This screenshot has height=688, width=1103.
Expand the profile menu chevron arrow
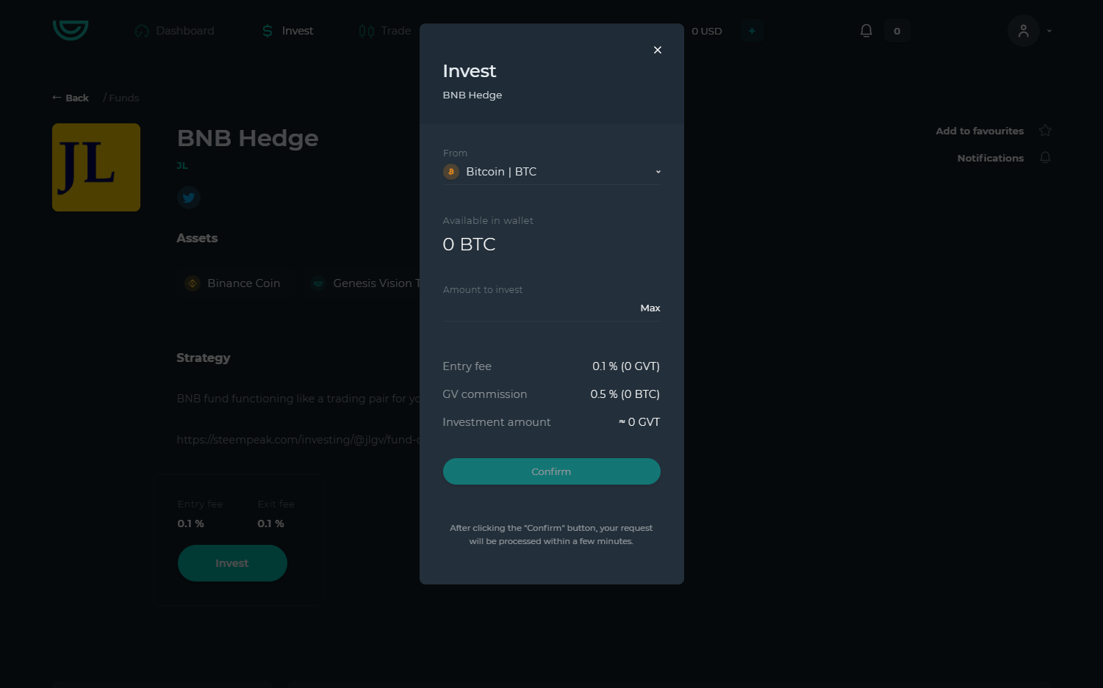pyautogui.click(x=1049, y=31)
